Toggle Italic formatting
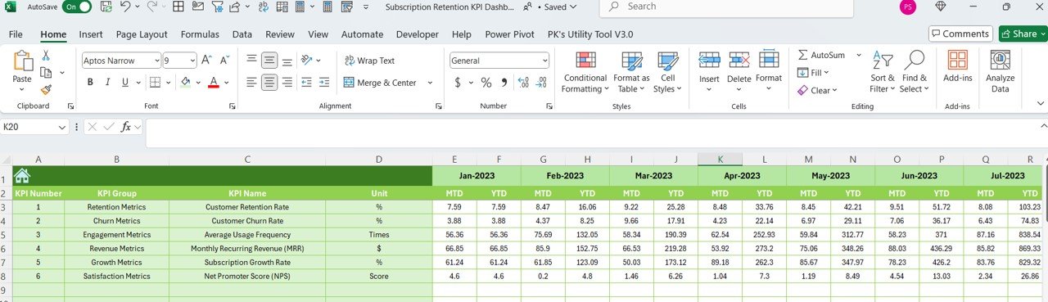The width and height of the screenshot is (1048, 302). coord(107,83)
